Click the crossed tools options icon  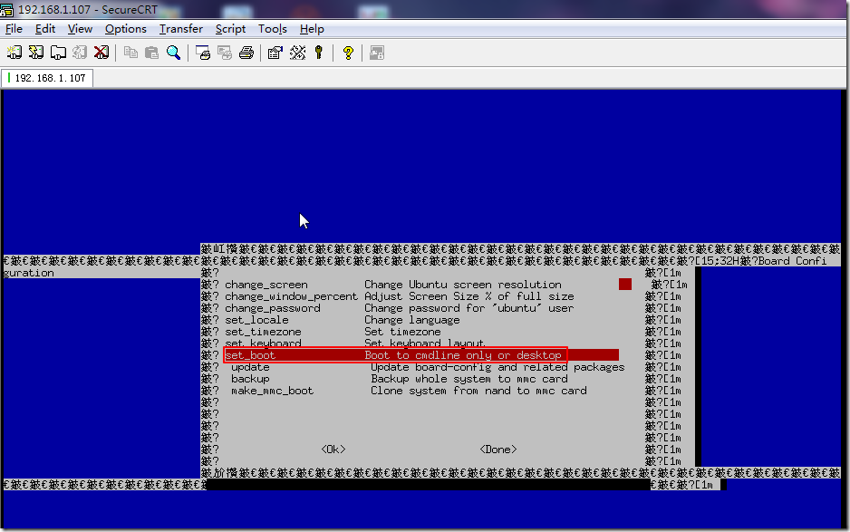[297, 53]
